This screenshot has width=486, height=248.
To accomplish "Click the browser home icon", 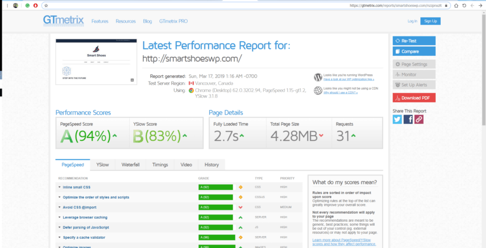I will click(456, 6).
